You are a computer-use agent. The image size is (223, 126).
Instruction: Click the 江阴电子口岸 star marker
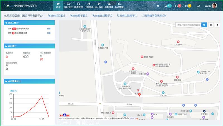[142, 57]
